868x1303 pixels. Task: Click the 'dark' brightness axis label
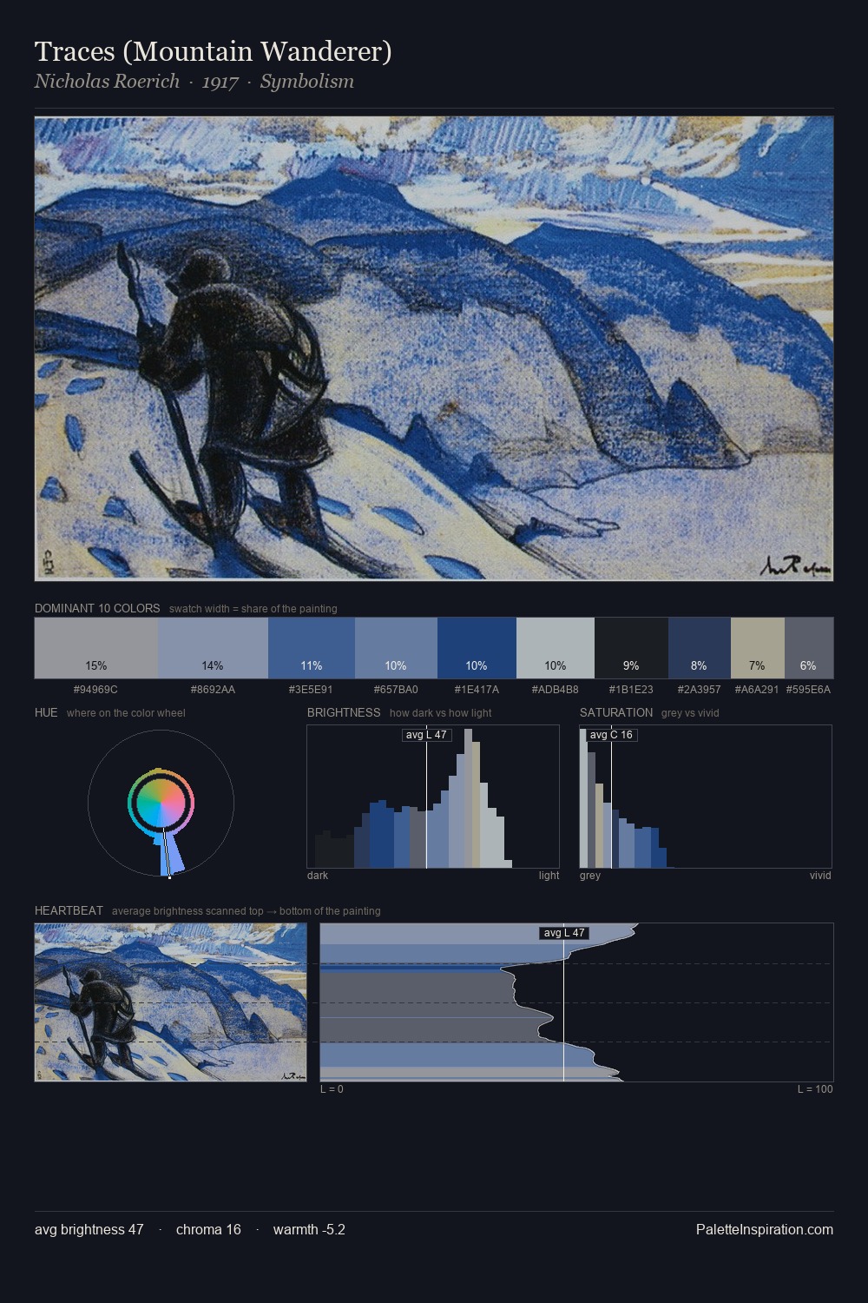[318, 876]
